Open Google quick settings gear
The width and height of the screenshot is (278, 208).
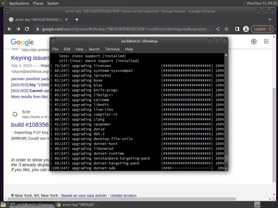254,41
